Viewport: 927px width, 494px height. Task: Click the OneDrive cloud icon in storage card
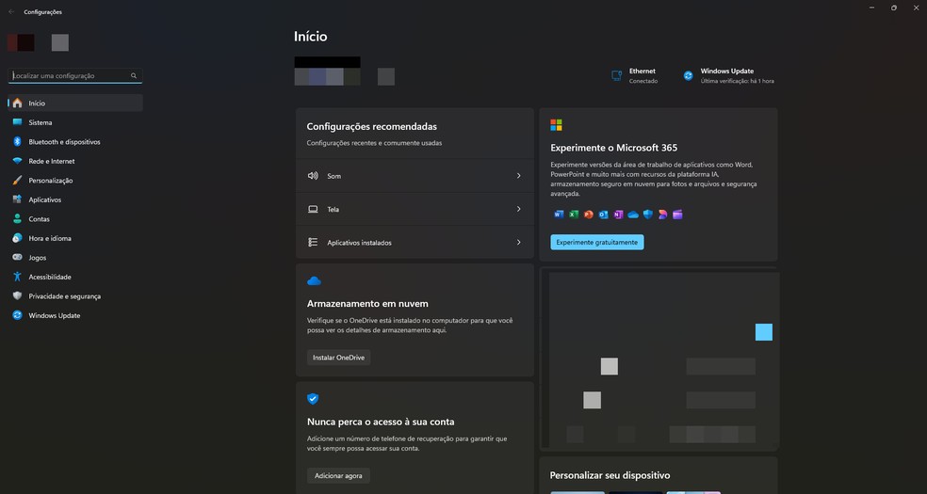314,281
